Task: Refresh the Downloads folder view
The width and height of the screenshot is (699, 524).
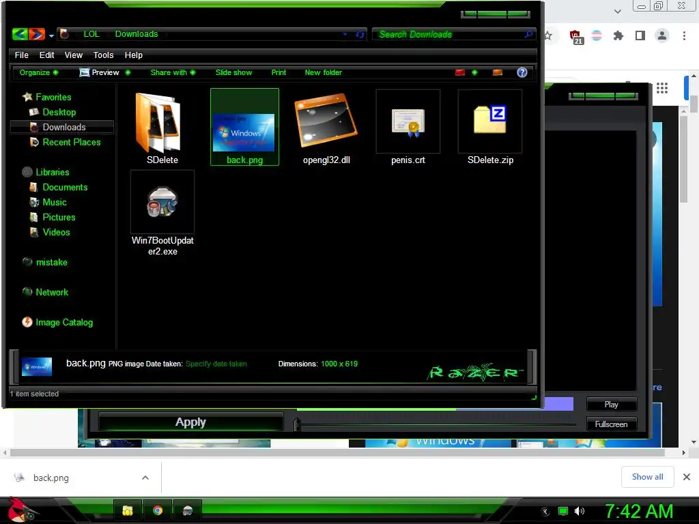Action: 360,34
